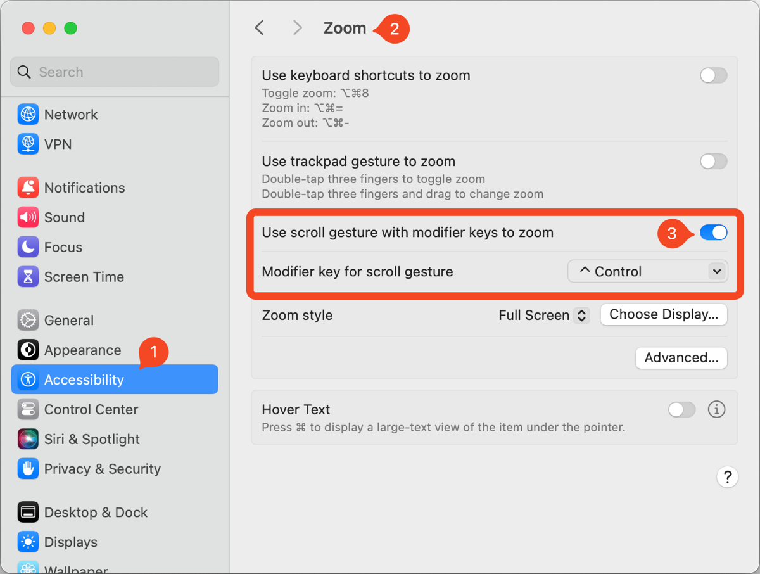Click the VPN icon in sidebar
This screenshot has width=760, height=574.
point(28,144)
